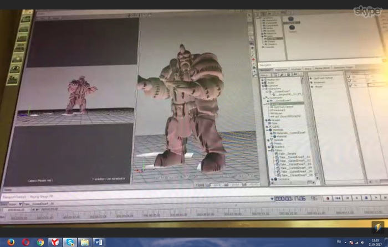Collapse the Constraints node in Navigator
388x247 pixels.
[x=264, y=98]
